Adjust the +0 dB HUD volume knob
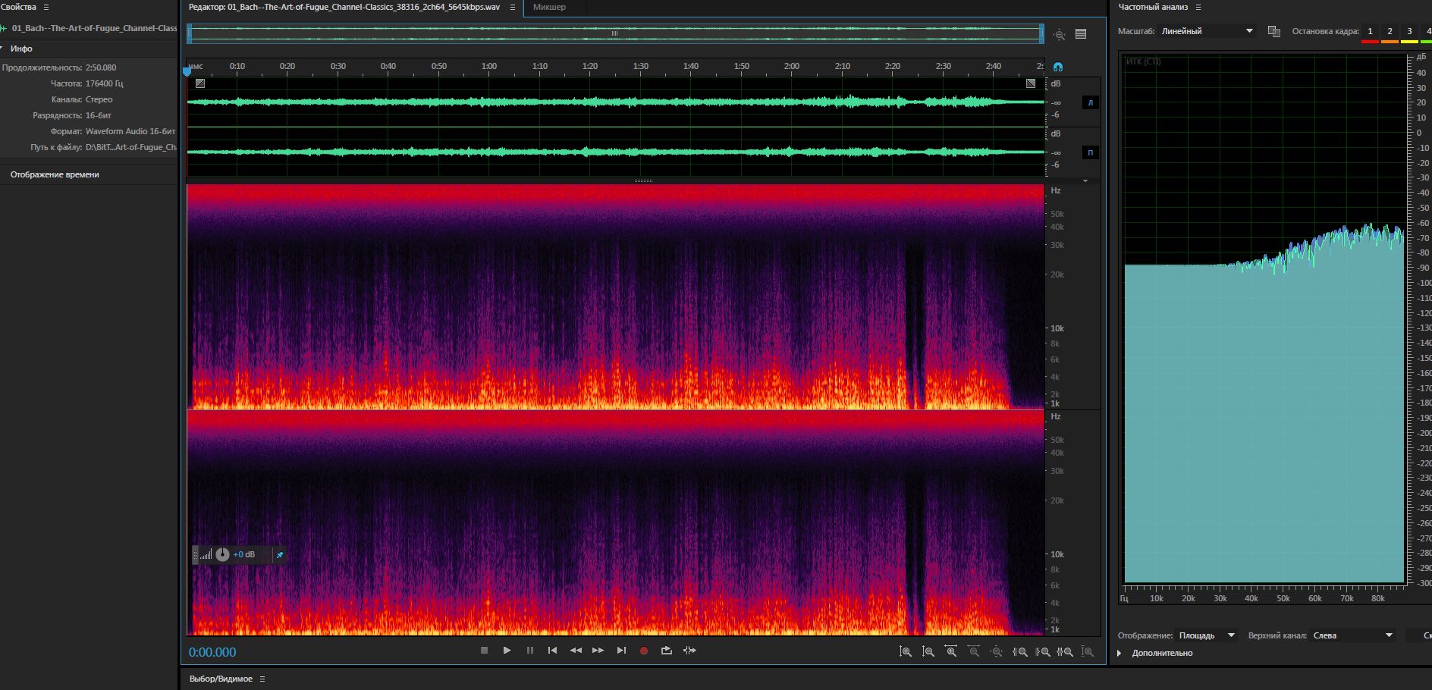The width and height of the screenshot is (1432, 690). 222,554
